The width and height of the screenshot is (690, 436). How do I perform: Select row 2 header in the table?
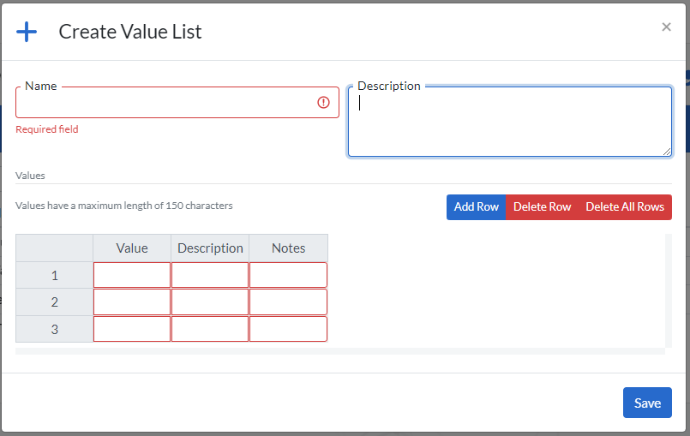pyautogui.click(x=54, y=302)
